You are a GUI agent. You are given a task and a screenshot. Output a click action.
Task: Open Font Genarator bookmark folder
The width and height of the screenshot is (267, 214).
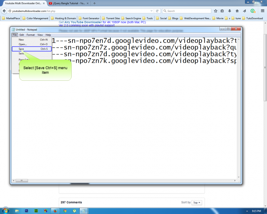click(x=89, y=18)
